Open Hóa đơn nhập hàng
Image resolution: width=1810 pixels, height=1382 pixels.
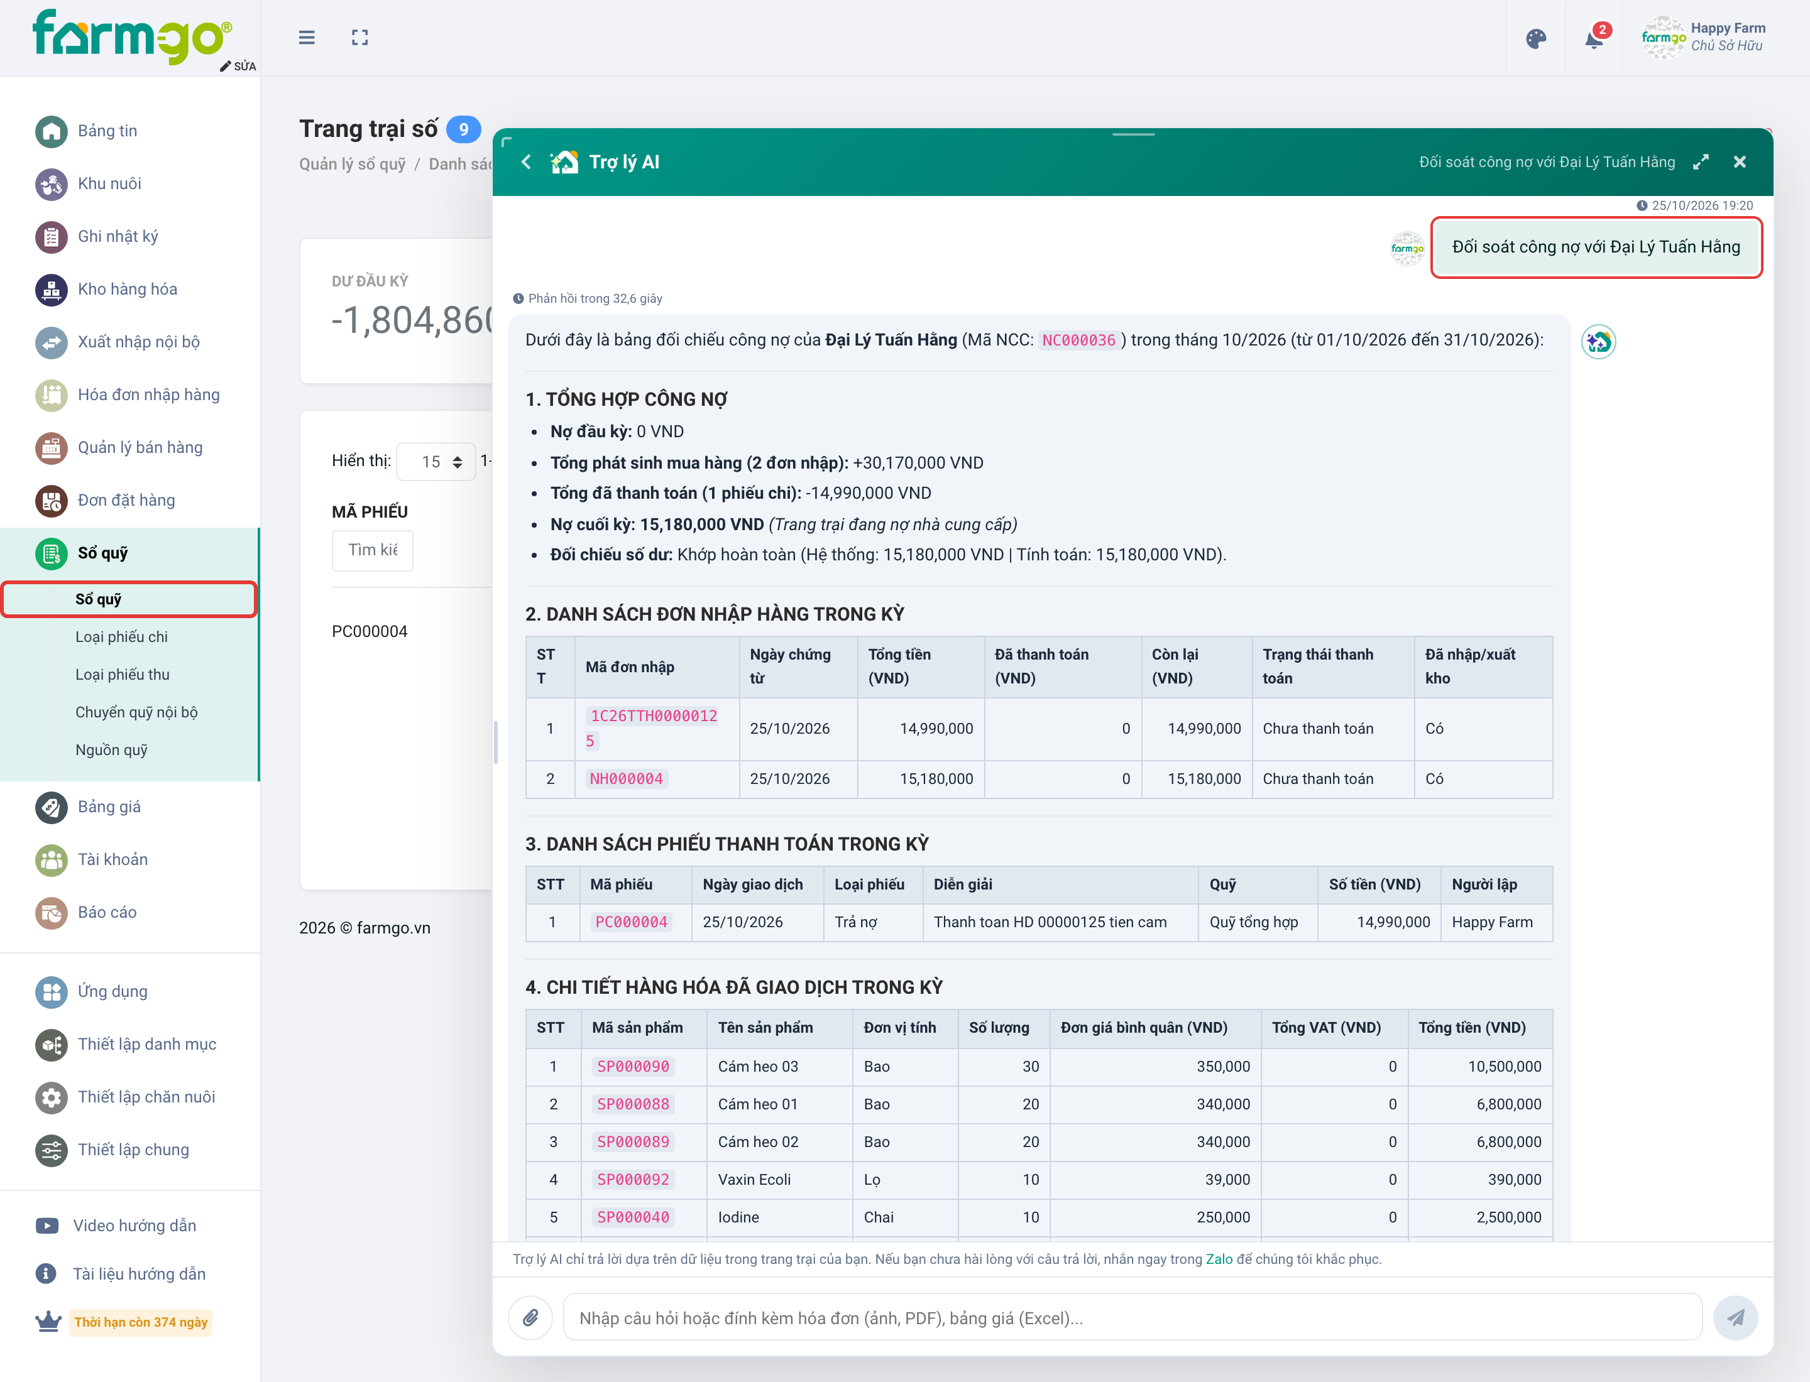tap(130, 395)
